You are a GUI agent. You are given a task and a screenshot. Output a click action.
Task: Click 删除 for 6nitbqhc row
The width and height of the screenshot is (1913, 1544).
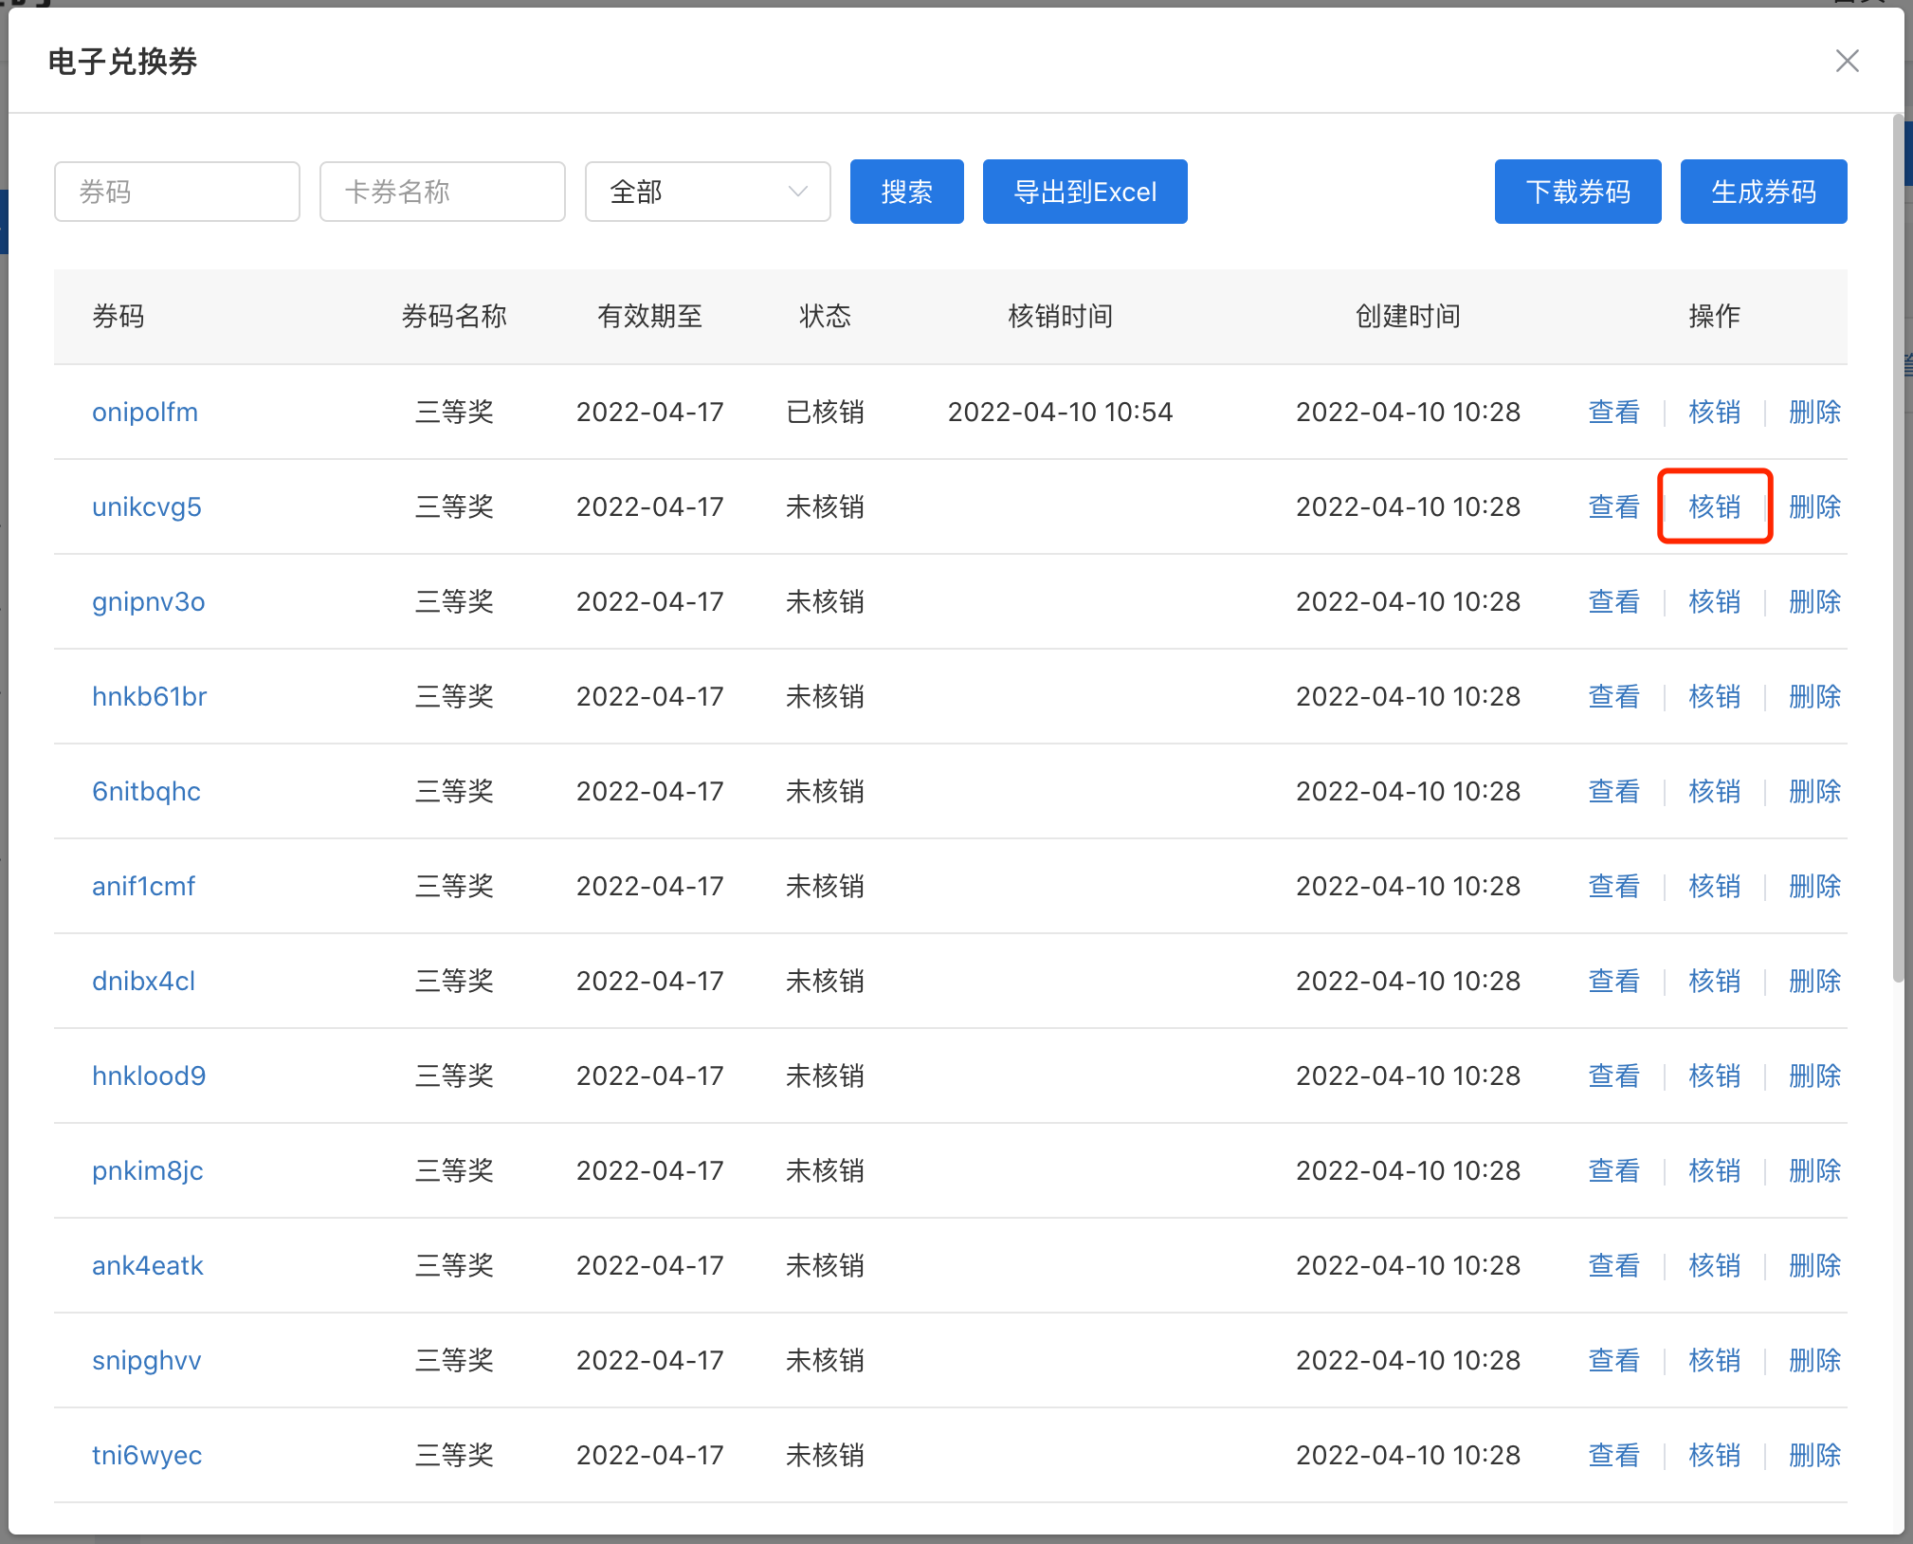(1815, 791)
